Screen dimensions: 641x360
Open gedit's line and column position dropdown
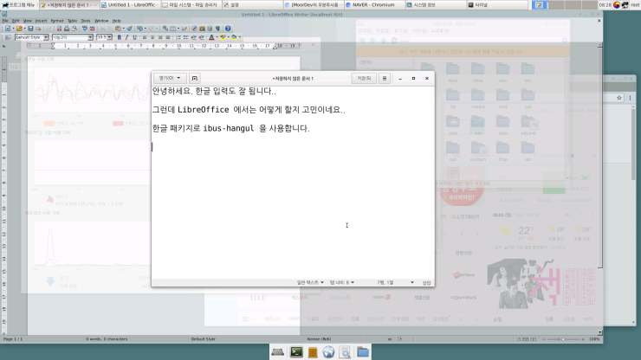[x=395, y=282]
